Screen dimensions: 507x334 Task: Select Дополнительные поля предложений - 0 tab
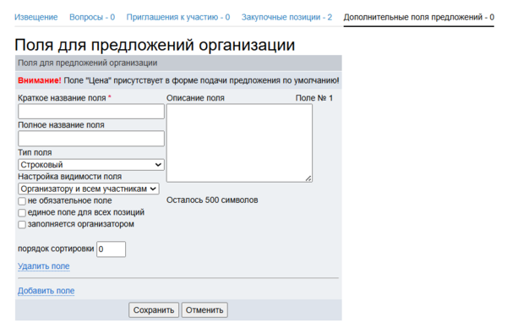pos(419,17)
